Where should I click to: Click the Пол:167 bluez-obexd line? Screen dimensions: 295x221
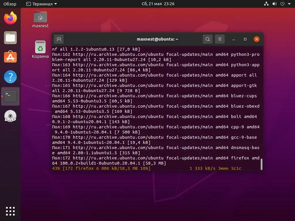pyautogui.click(x=156, y=108)
